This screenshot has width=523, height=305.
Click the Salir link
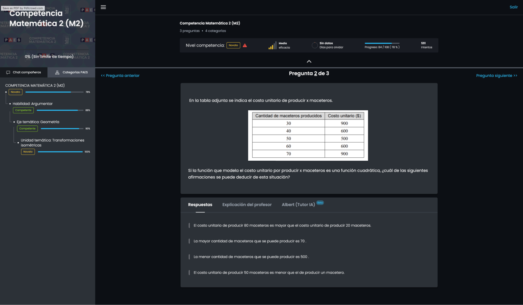(x=514, y=7)
